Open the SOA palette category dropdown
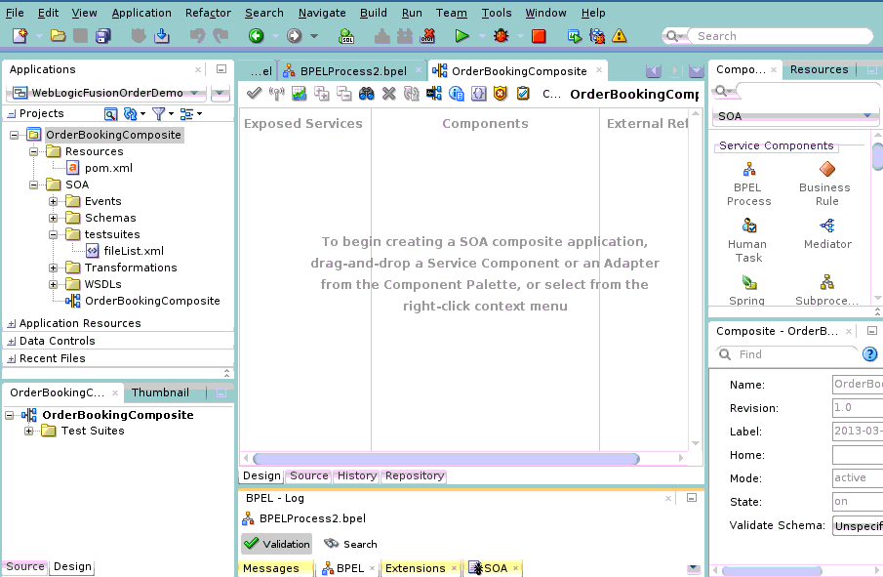Image resolution: width=883 pixels, height=577 pixels. pos(794,115)
